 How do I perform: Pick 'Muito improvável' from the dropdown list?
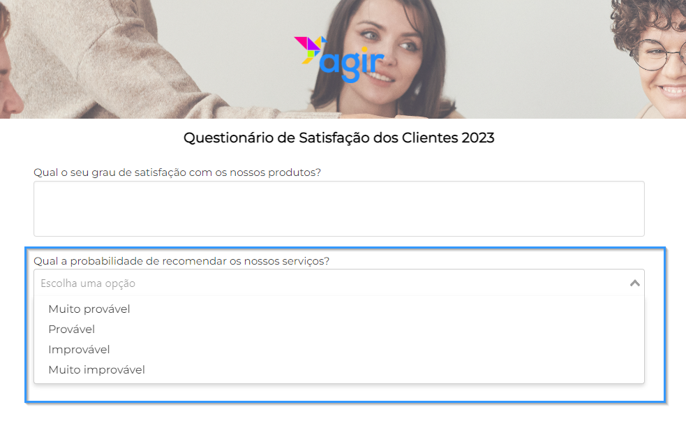point(96,370)
